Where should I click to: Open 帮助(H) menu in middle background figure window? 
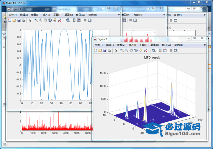tap(138, 15)
